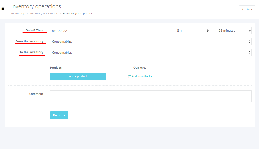259x149 pixels.
Task: Click the Back button
Action: [x=247, y=9]
